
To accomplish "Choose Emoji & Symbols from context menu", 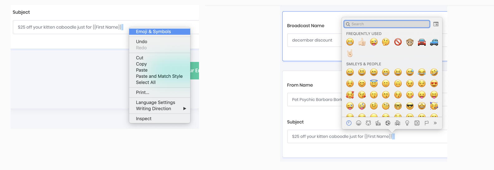I will pyautogui.click(x=153, y=31).
